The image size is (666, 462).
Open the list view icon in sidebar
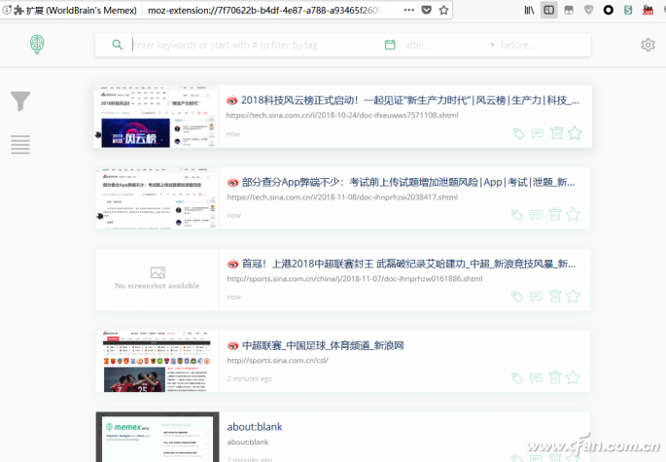pos(20,144)
